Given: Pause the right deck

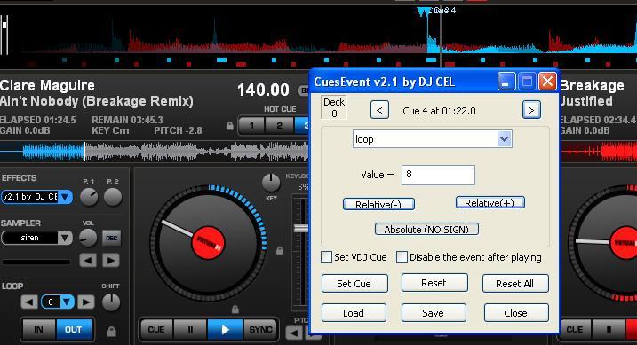Looking at the screenshot, I should point(609,330).
